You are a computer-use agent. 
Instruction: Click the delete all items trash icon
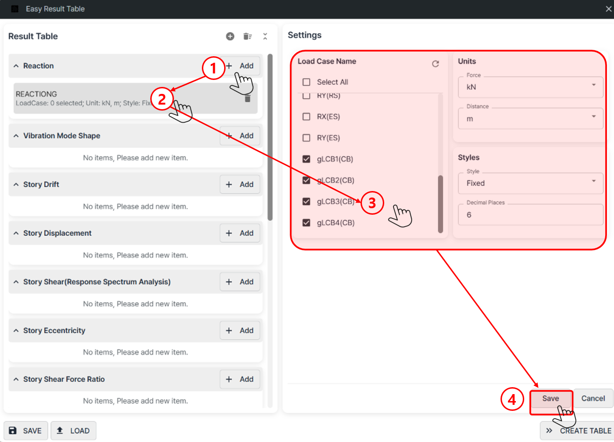coord(247,36)
